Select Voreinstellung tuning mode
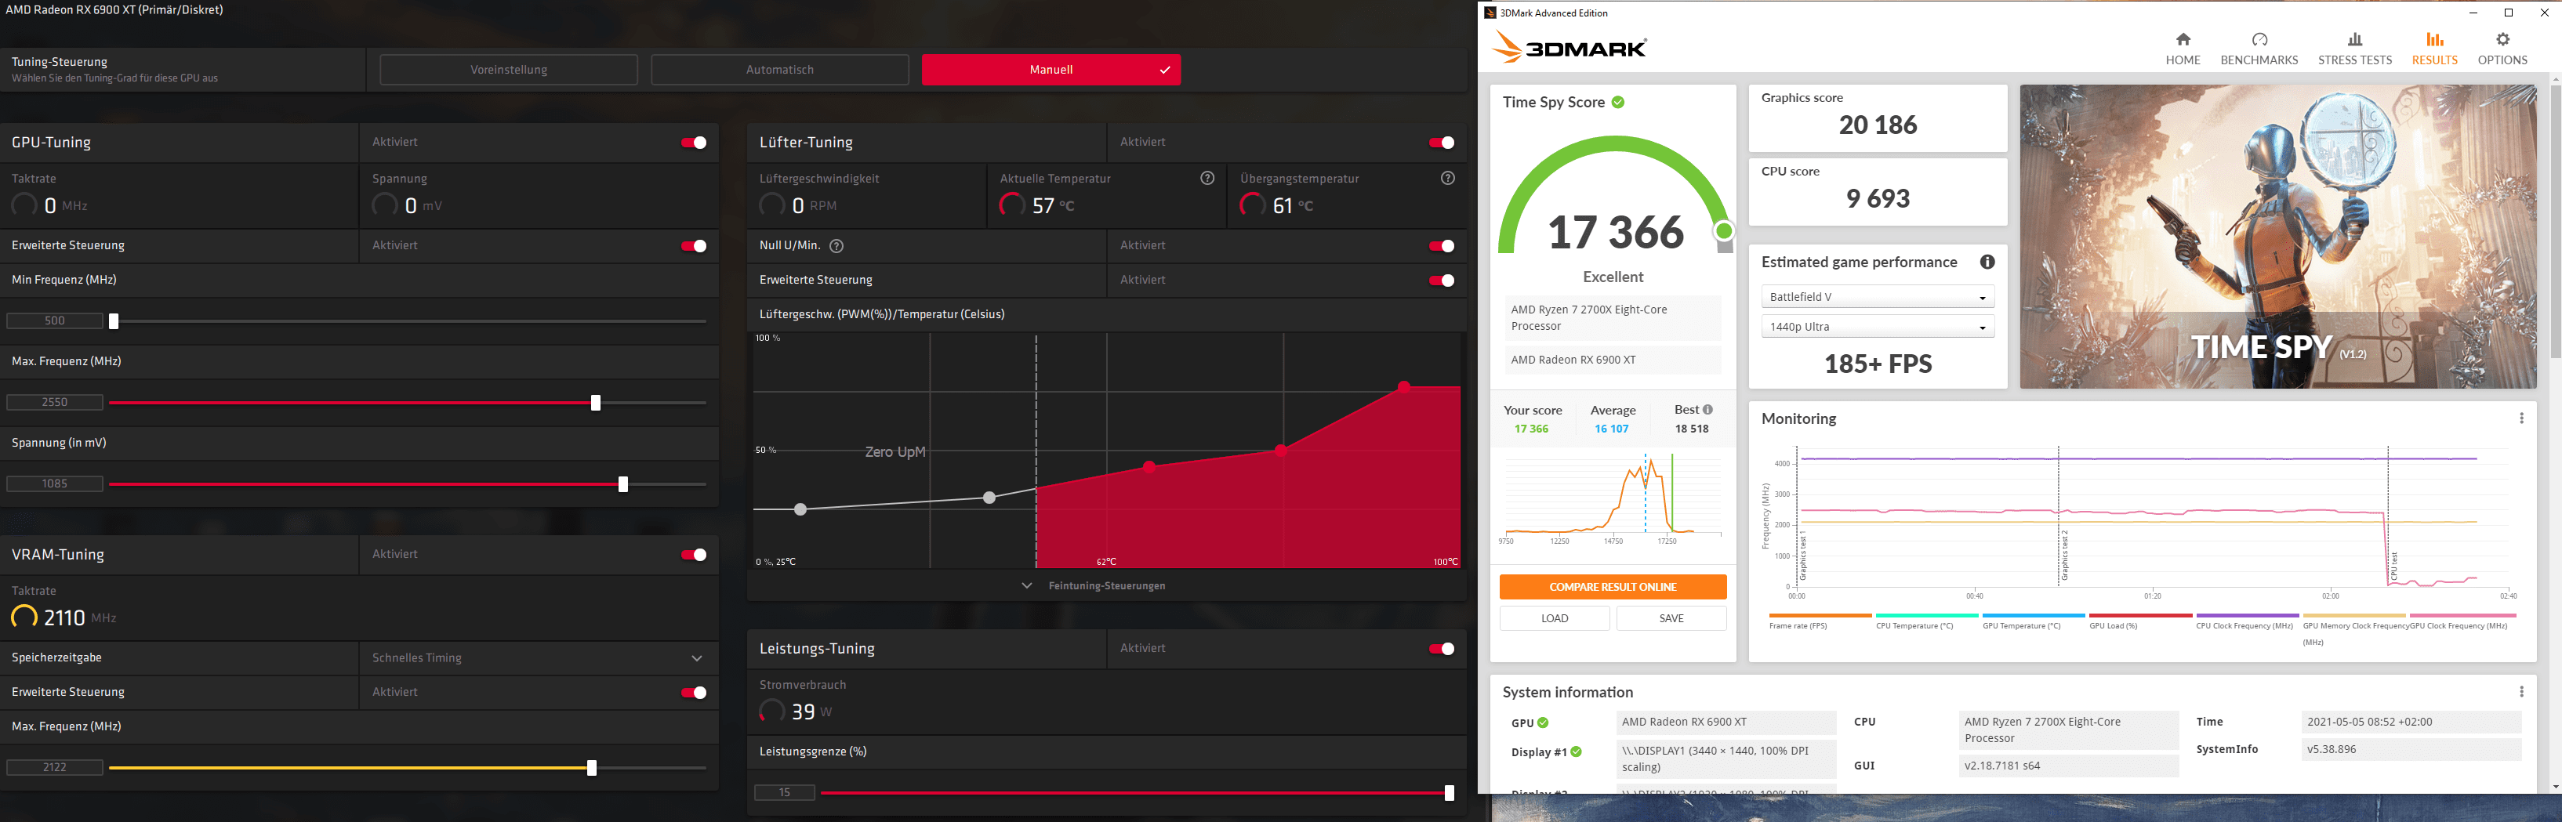The height and width of the screenshot is (822, 2562). tap(508, 70)
